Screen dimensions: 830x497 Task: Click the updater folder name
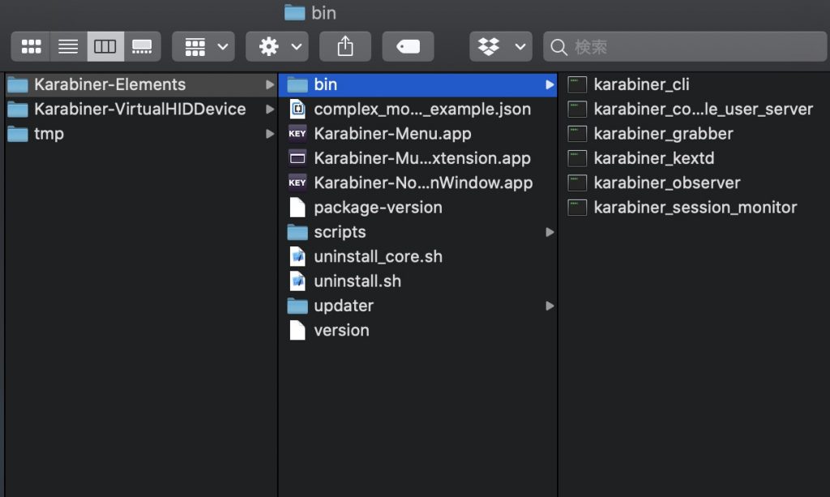pyautogui.click(x=344, y=306)
